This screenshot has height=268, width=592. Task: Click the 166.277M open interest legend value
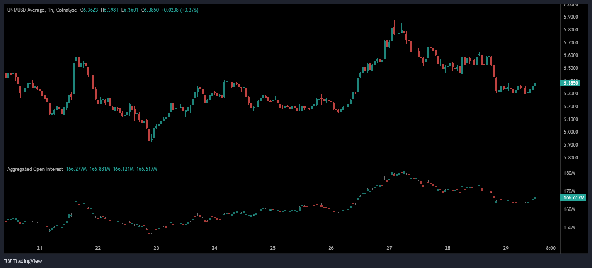click(x=76, y=169)
